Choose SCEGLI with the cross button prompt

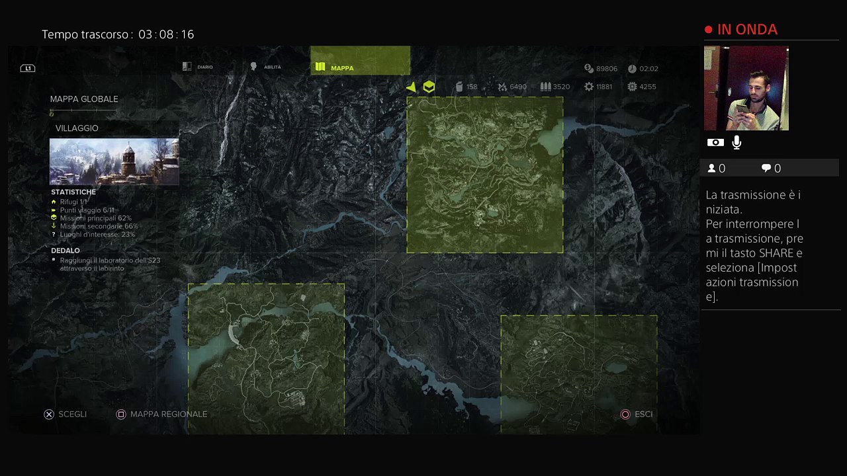coord(65,414)
